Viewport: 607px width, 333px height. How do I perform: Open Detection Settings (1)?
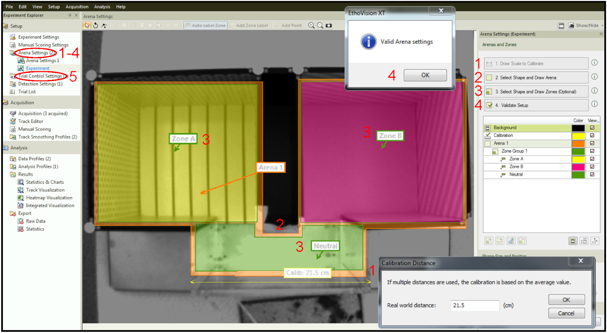40,84
